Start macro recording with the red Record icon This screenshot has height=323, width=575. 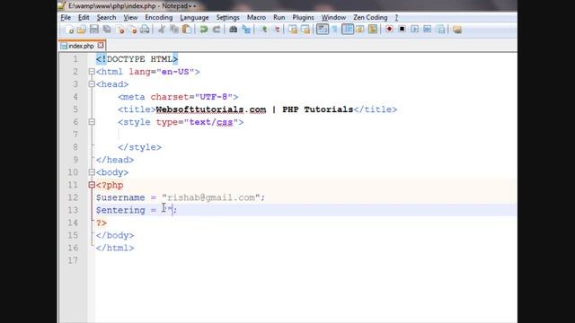389,30
